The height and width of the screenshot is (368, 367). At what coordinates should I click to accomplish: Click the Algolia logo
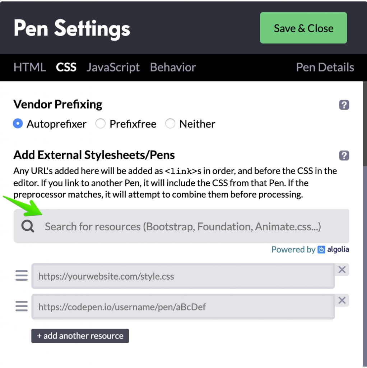click(x=333, y=249)
